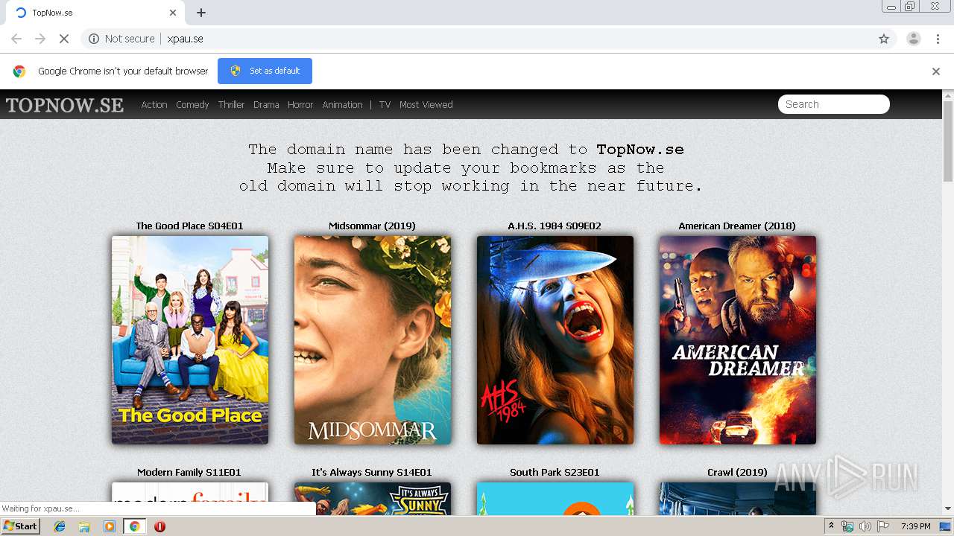Go back to previous page
954x536 pixels.
click(16, 39)
